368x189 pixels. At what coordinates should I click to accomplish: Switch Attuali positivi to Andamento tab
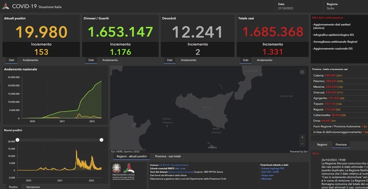(30, 60)
